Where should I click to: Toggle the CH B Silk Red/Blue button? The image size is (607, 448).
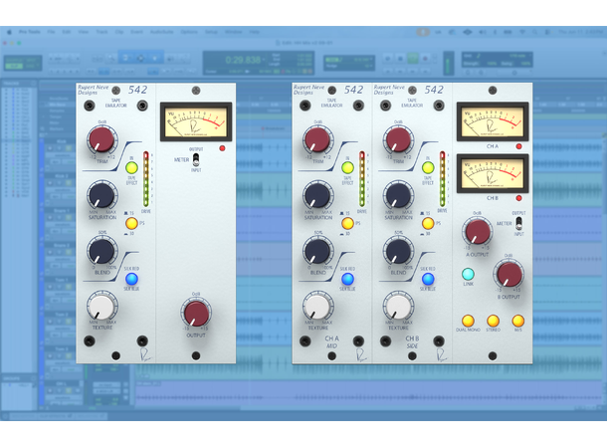click(428, 279)
